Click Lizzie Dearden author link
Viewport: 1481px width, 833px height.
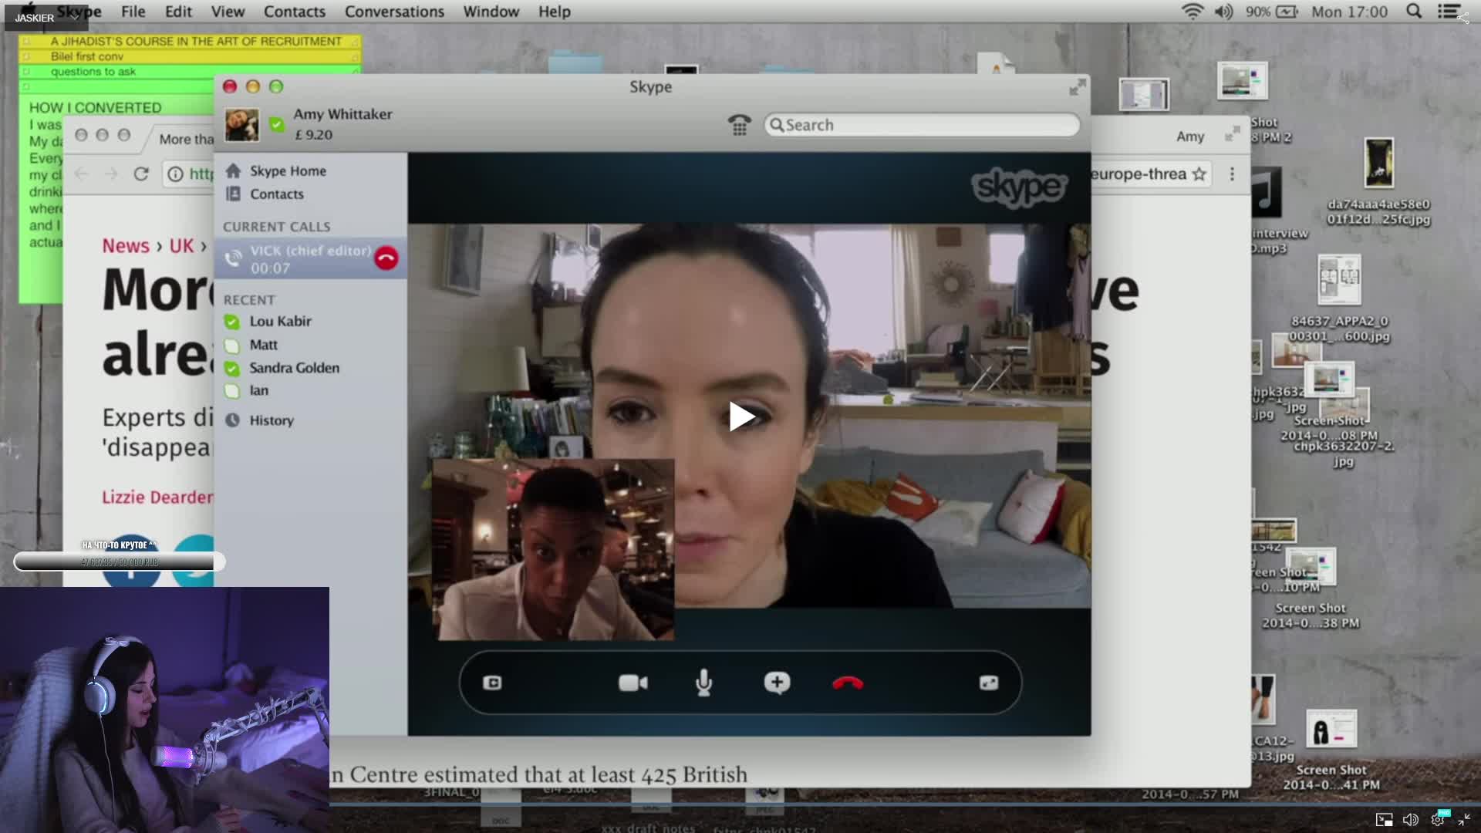click(x=157, y=497)
